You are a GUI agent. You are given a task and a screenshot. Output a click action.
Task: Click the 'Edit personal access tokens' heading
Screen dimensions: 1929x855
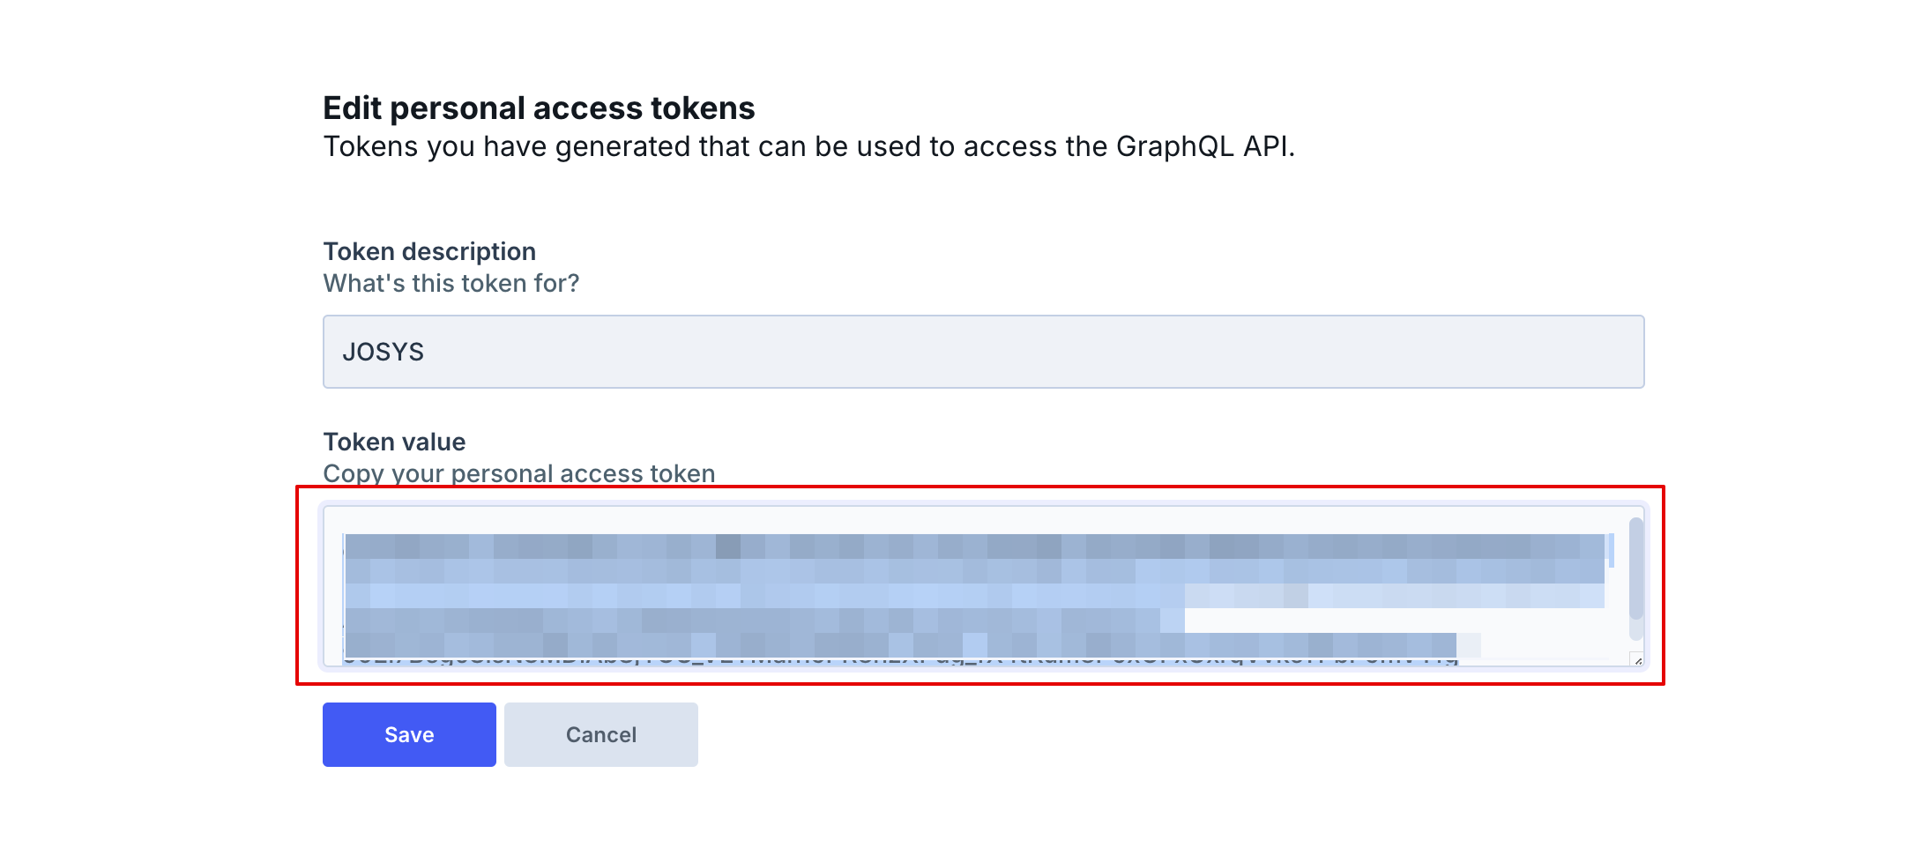coord(539,108)
